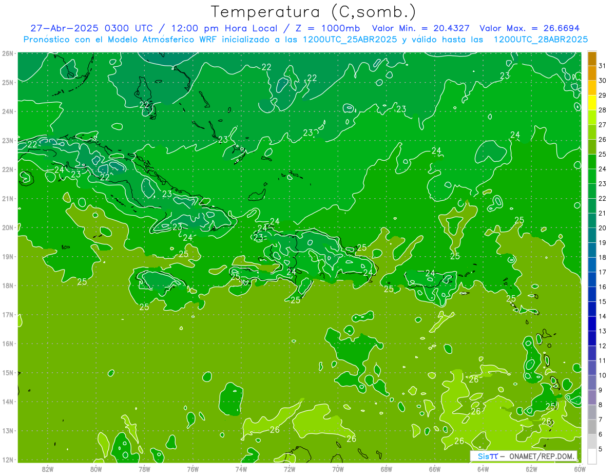The width and height of the screenshot is (616, 476).
Task: Click the color scale value "28"
Action: 603,110
